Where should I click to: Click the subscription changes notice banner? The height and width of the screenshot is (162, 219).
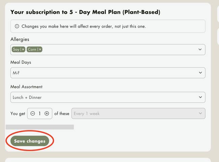108,26
